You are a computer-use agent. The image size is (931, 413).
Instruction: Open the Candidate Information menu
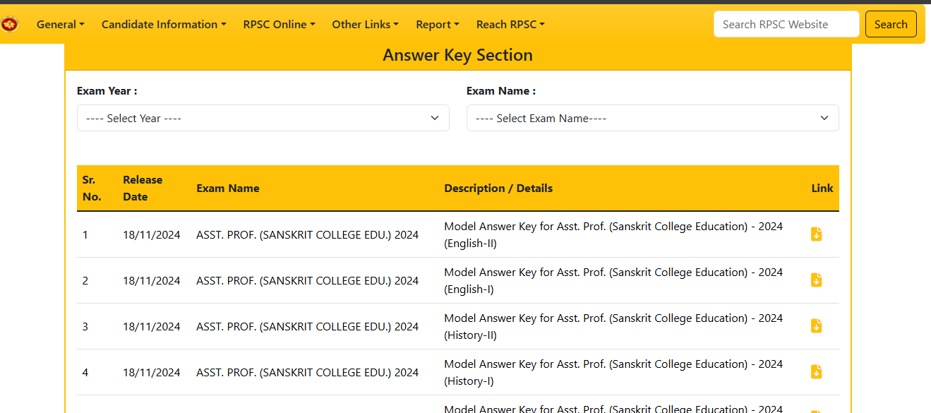pos(163,24)
